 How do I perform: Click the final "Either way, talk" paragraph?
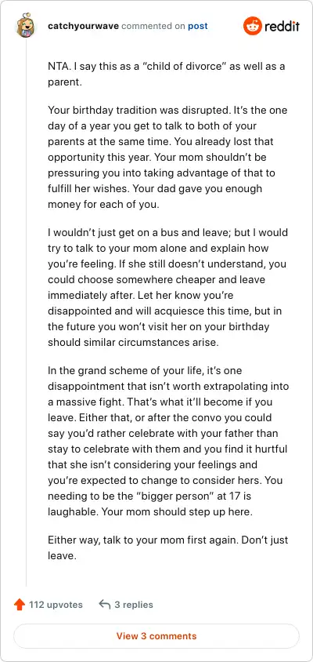[x=167, y=547]
